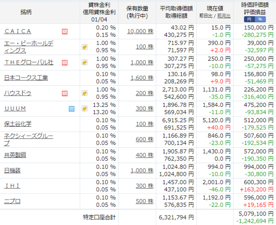Click IHI current price 2,001.0 円

(216, 182)
